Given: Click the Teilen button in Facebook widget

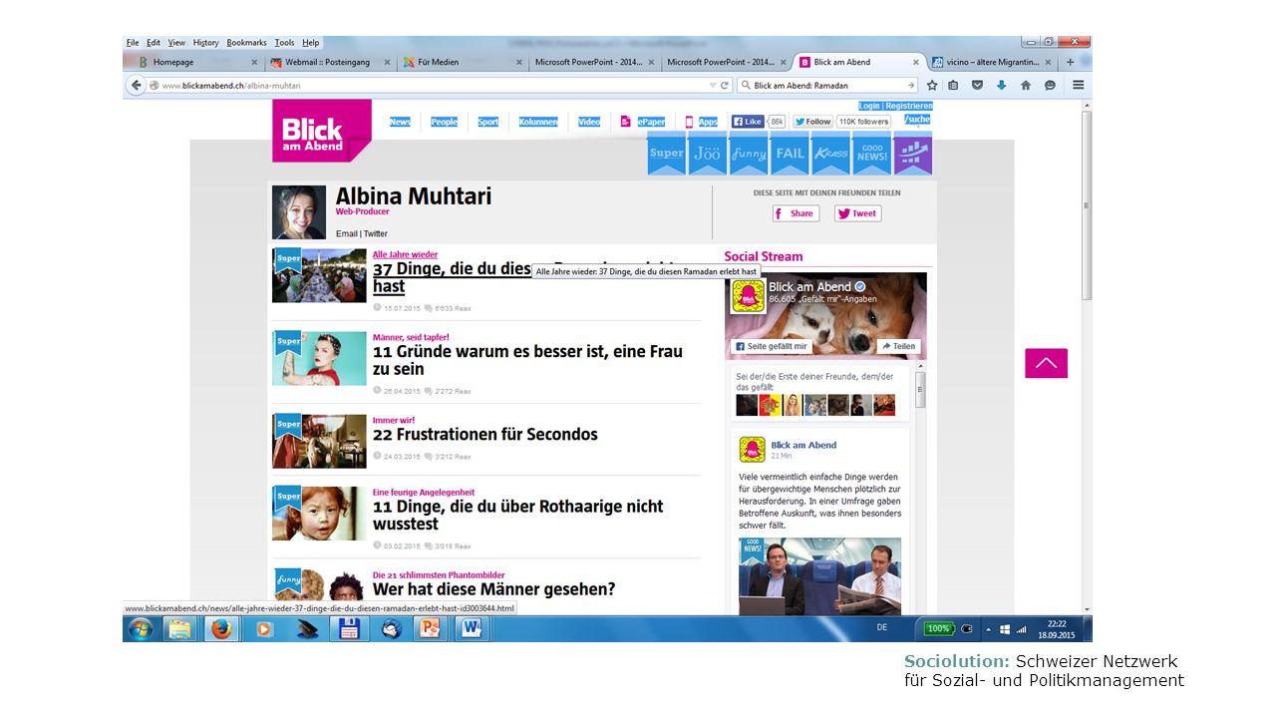Looking at the screenshot, I should click(x=898, y=346).
